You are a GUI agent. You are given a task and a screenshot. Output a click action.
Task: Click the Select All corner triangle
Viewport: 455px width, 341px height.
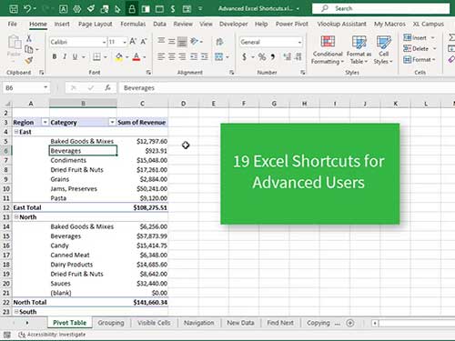coord(7,104)
